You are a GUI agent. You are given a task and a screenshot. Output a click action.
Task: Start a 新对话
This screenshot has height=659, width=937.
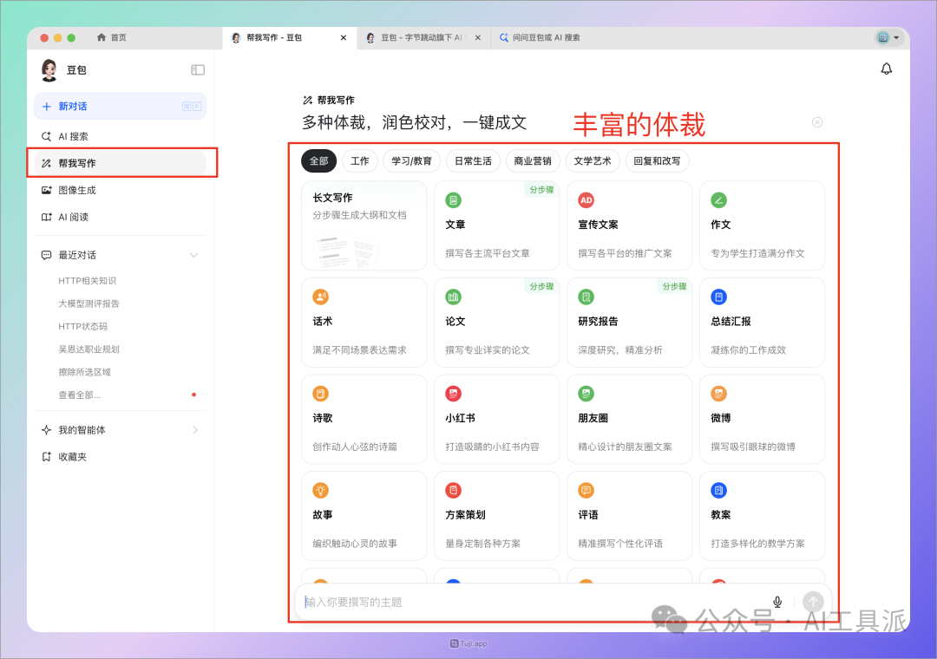[x=120, y=106]
